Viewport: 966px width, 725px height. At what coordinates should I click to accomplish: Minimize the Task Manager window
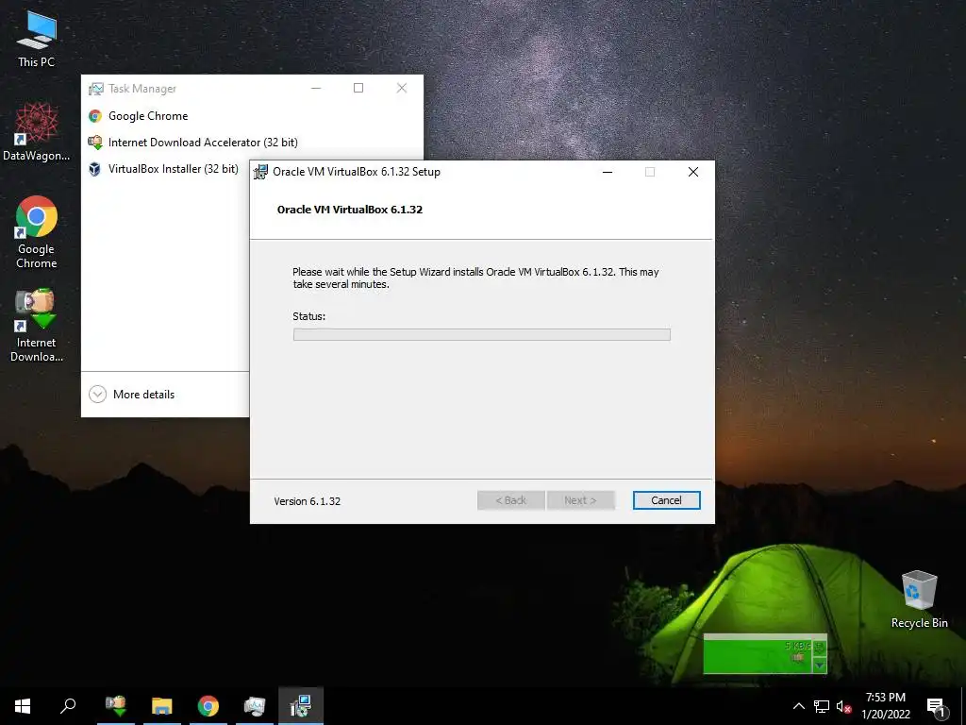coord(316,88)
